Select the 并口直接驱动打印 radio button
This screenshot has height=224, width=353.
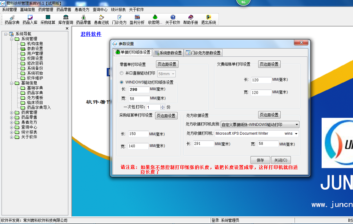coord(122,73)
